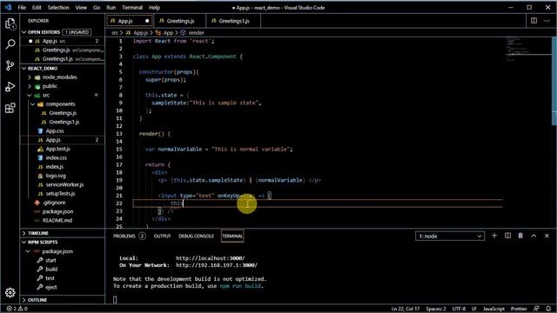Run the test npm script

click(50, 278)
